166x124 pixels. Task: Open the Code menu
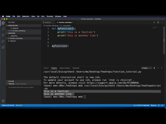click(8, 16)
